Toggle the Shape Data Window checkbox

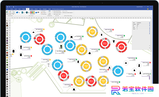pyautogui.click(x=53, y=11)
